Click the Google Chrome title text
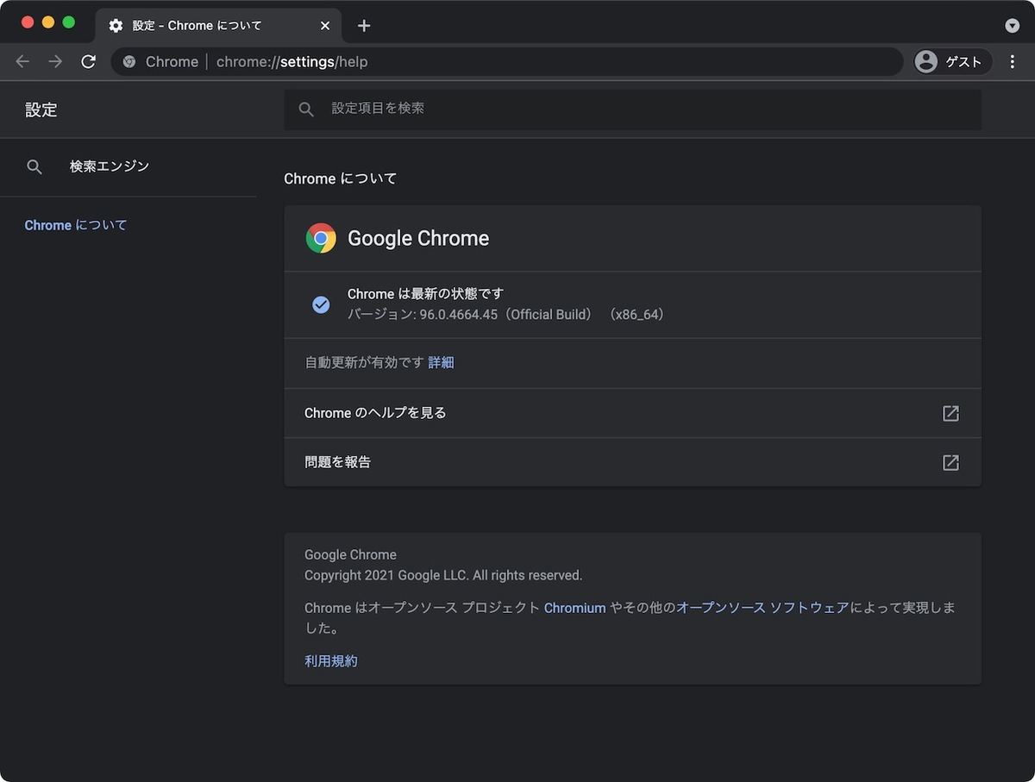The height and width of the screenshot is (782, 1035). click(x=418, y=238)
